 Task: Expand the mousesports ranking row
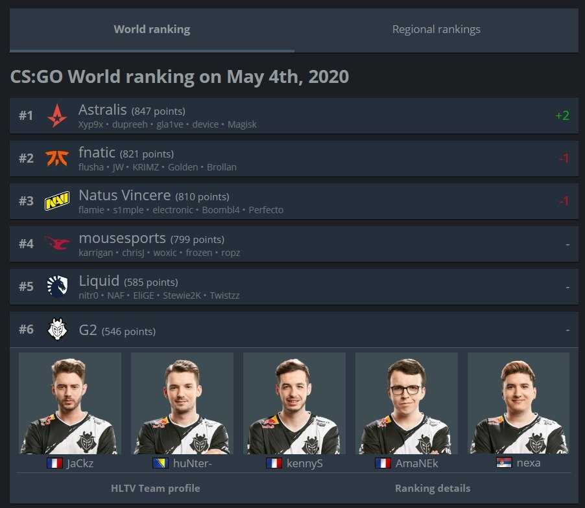(x=294, y=244)
